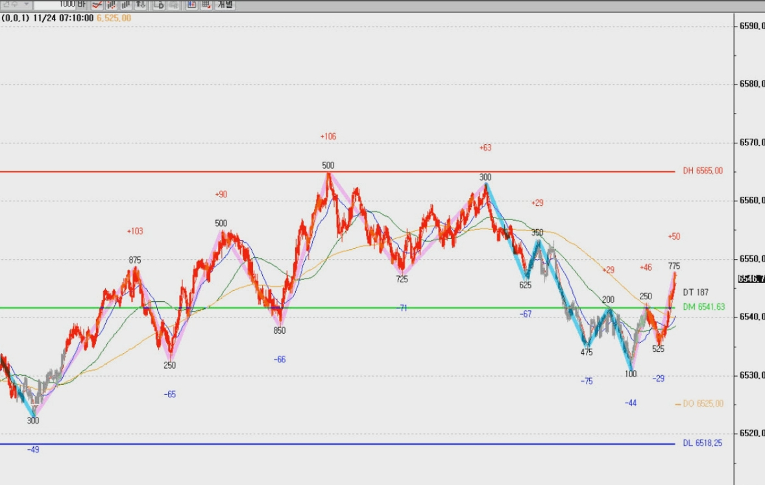Click the DT 187 label

coord(695,292)
